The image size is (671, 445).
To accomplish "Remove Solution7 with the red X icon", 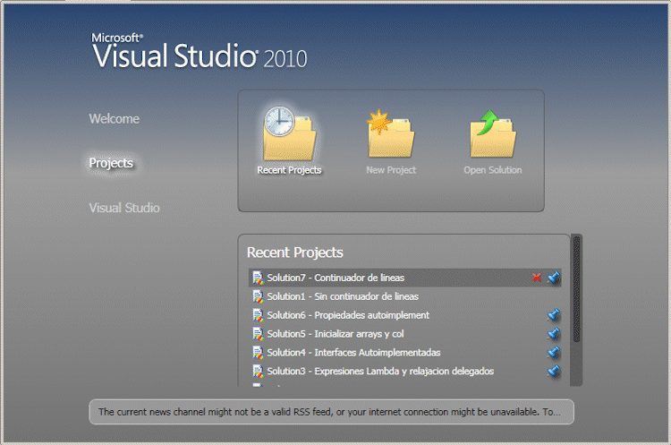I will coord(537,278).
